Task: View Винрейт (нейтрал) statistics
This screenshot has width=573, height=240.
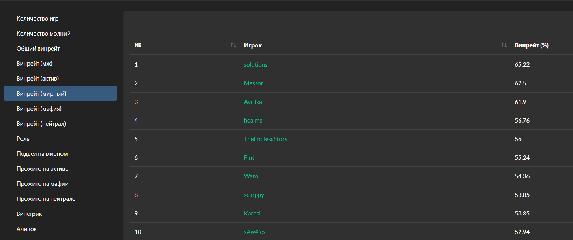Action: (41, 124)
